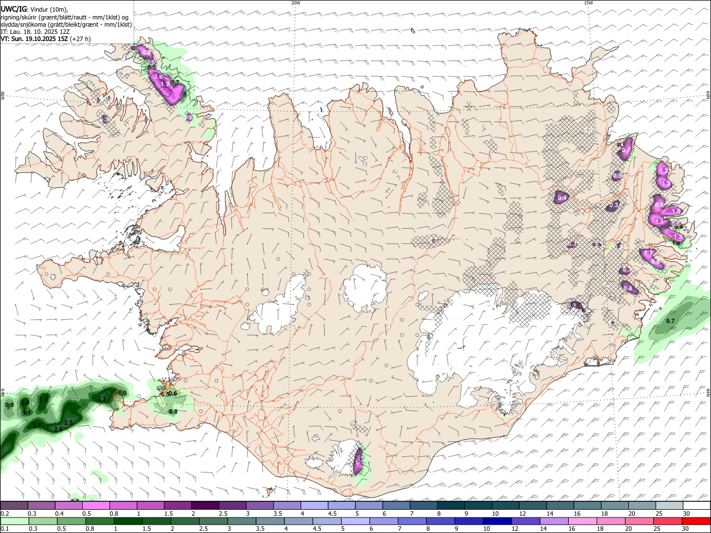Click the 0.2 label under upper legend row
The image size is (711, 533).
pos(4,514)
